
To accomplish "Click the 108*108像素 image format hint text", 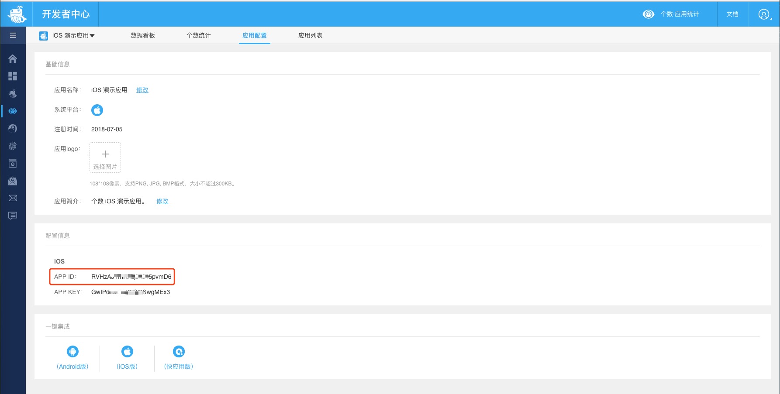I will 163,184.
